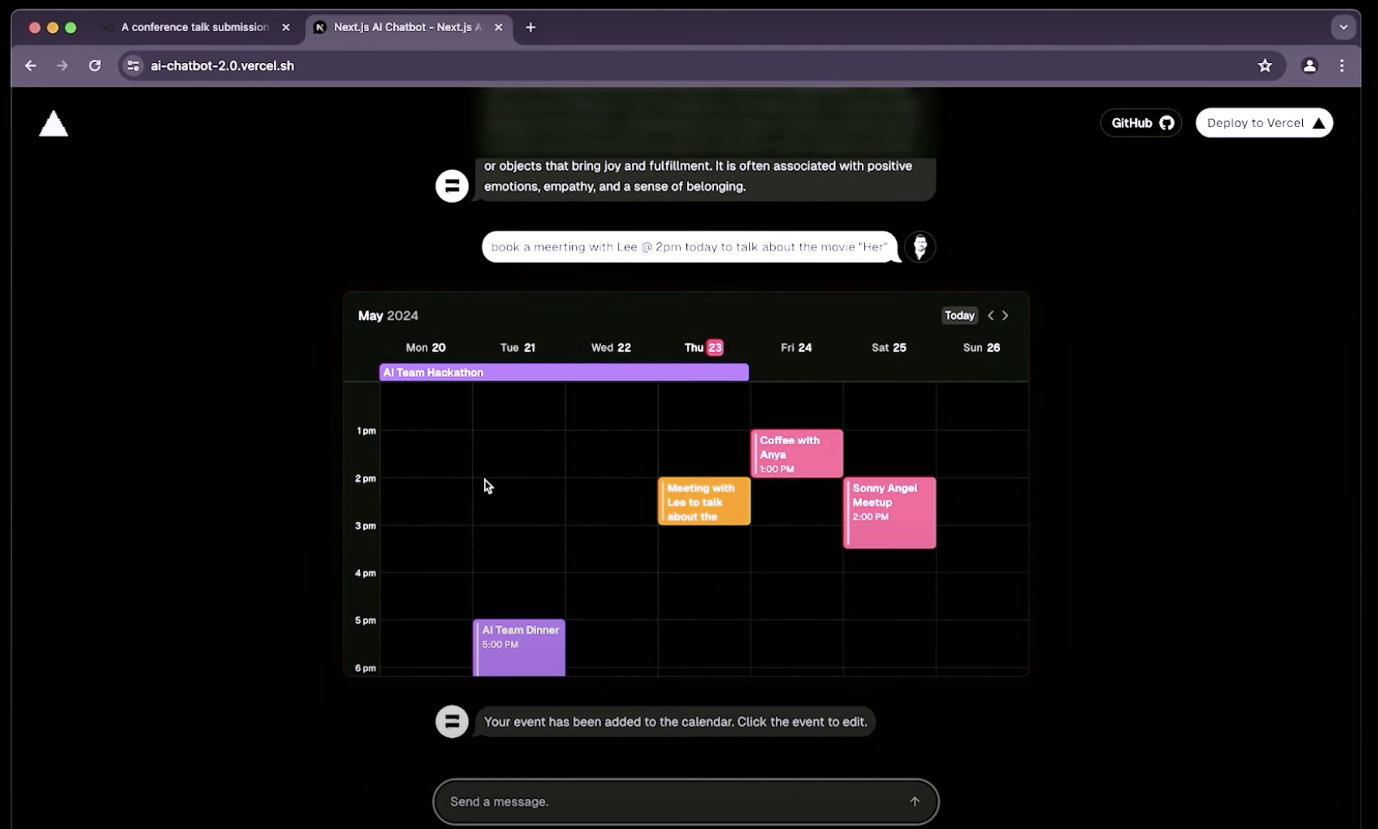This screenshot has width=1378, height=829.
Task: Open Chrome three-dot menu
Action: 1341,66
